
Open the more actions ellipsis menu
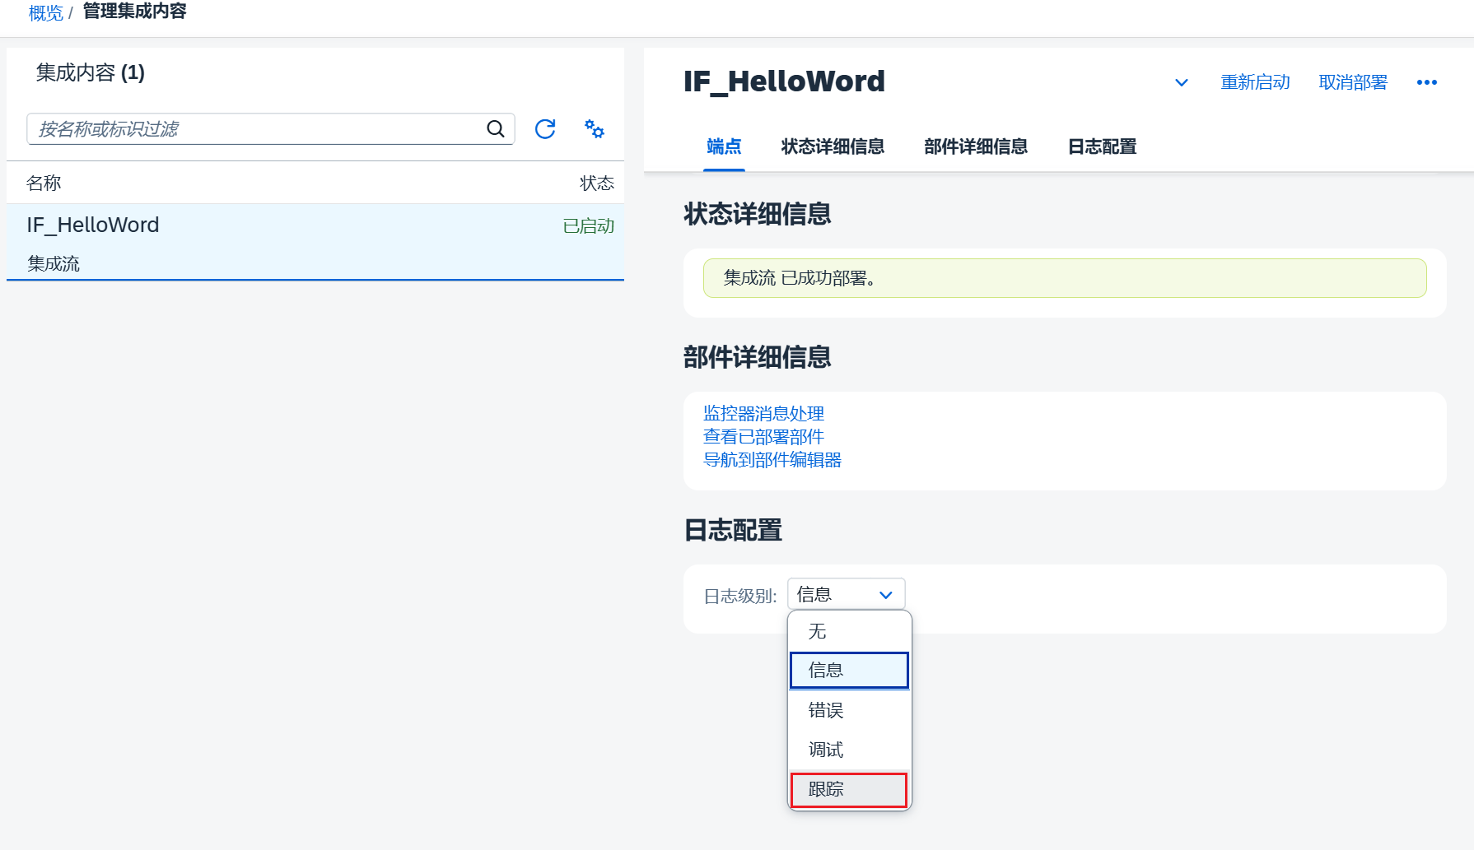pyautogui.click(x=1427, y=82)
